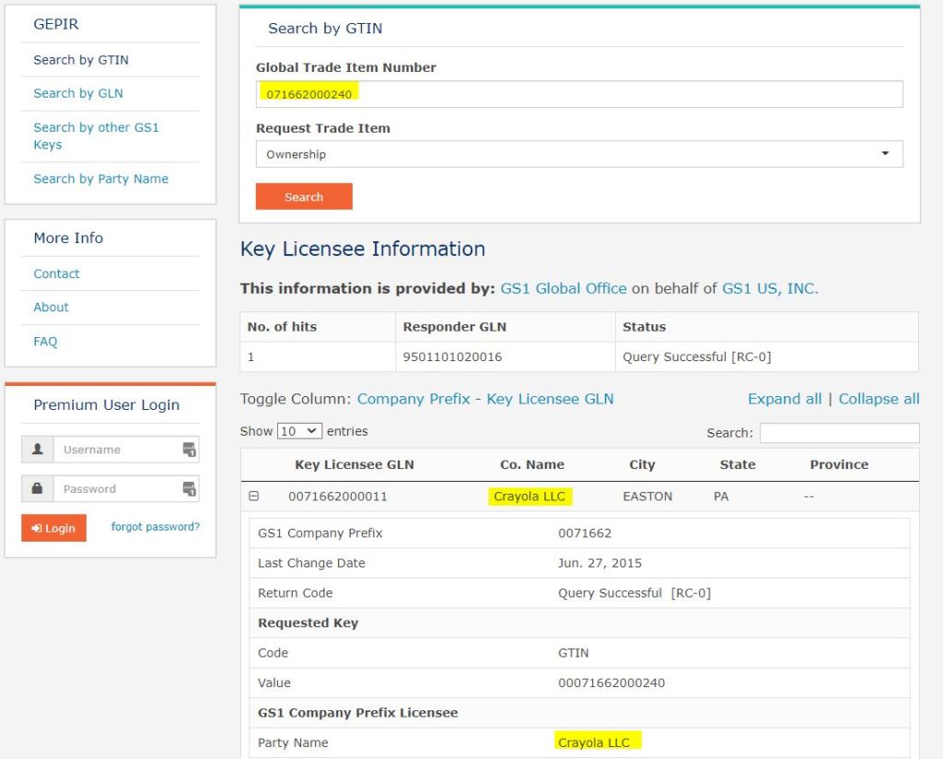
Task: Select GS1 Company Prefix value 0071662
Action: pyautogui.click(x=585, y=532)
